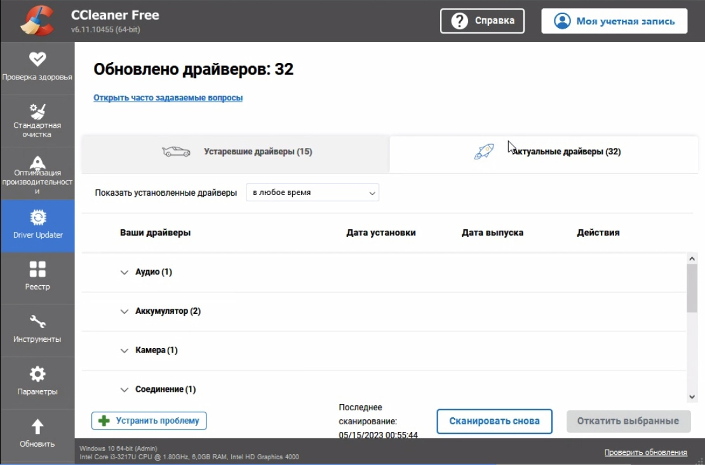Click the Проверить обновления link

click(x=645, y=452)
